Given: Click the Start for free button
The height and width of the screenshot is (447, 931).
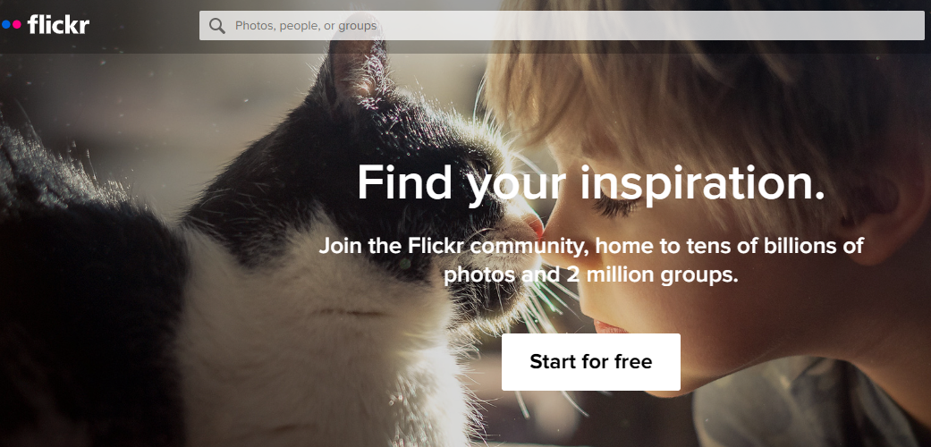Looking at the screenshot, I should coord(591,361).
